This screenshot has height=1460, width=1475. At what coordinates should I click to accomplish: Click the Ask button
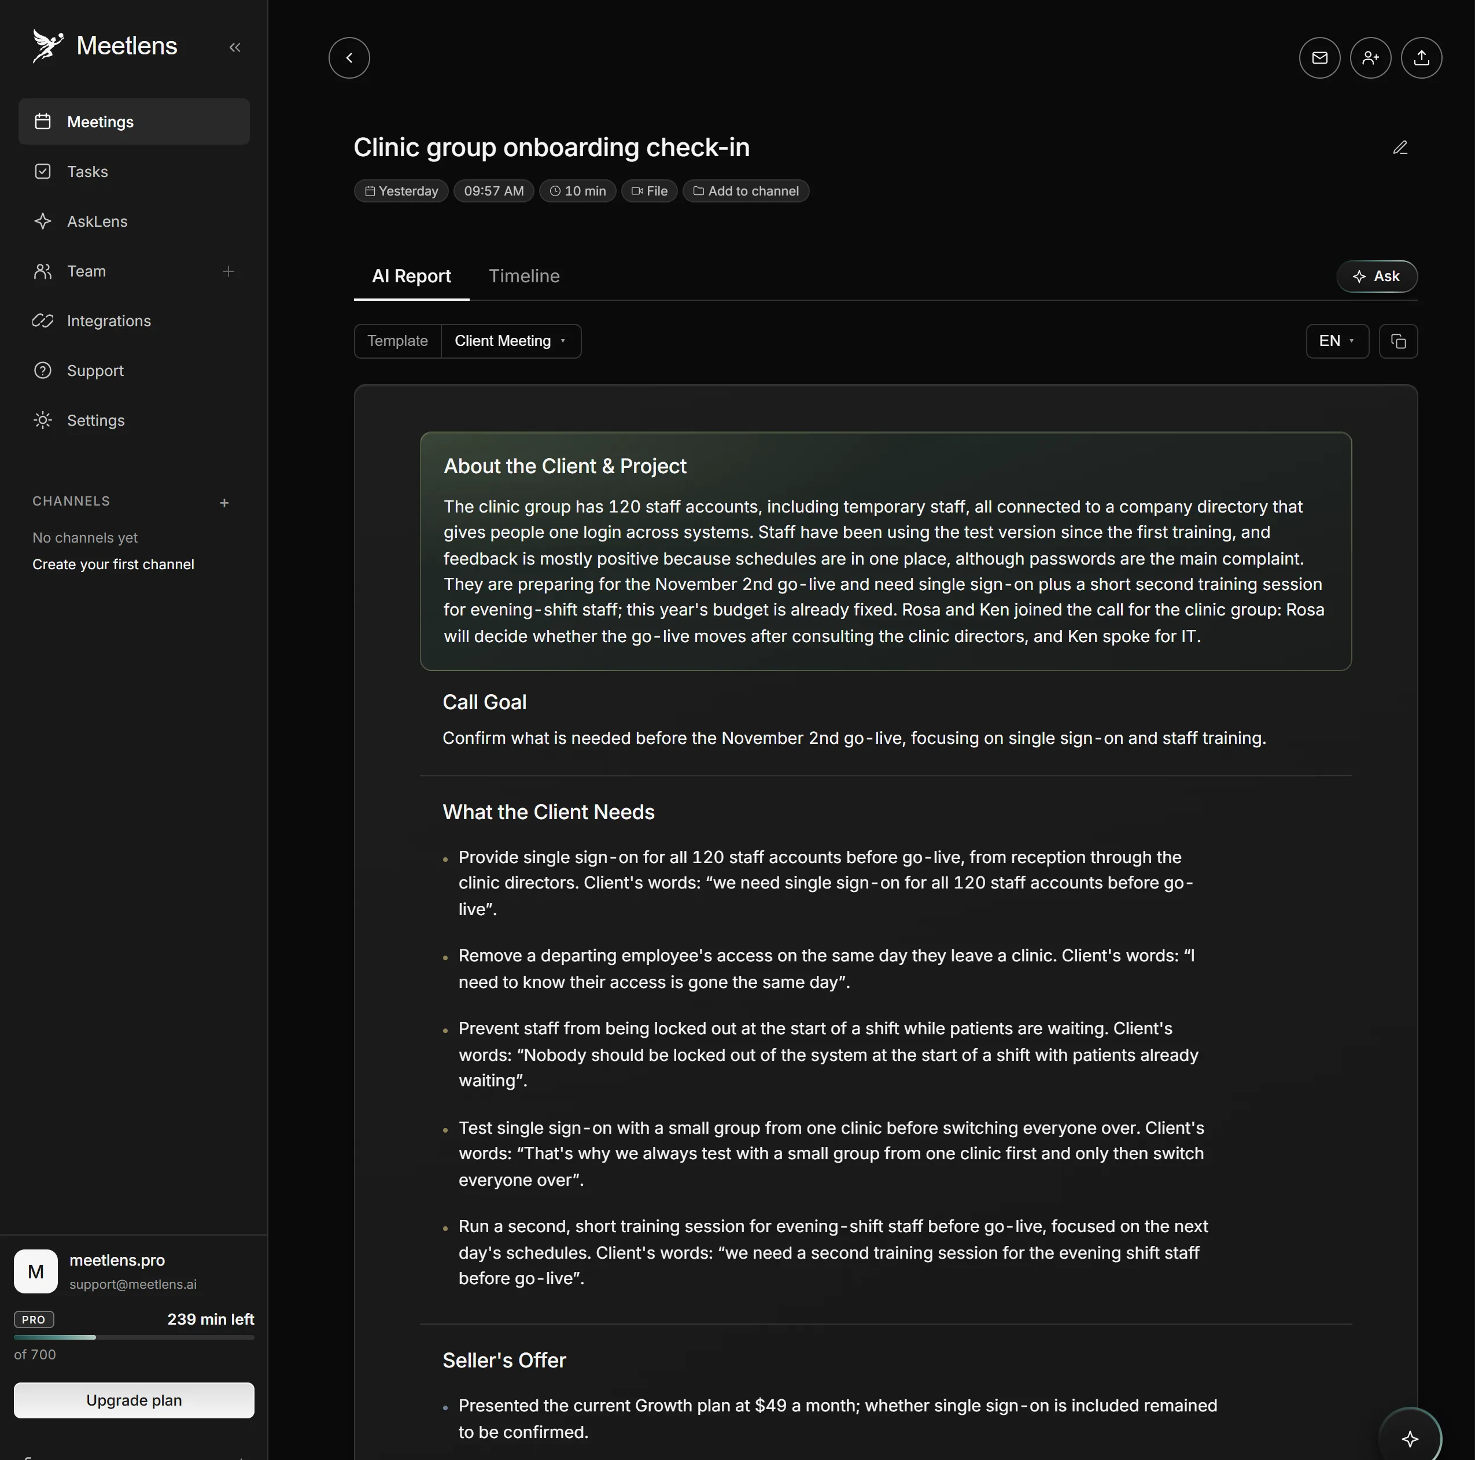[1377, 276]
